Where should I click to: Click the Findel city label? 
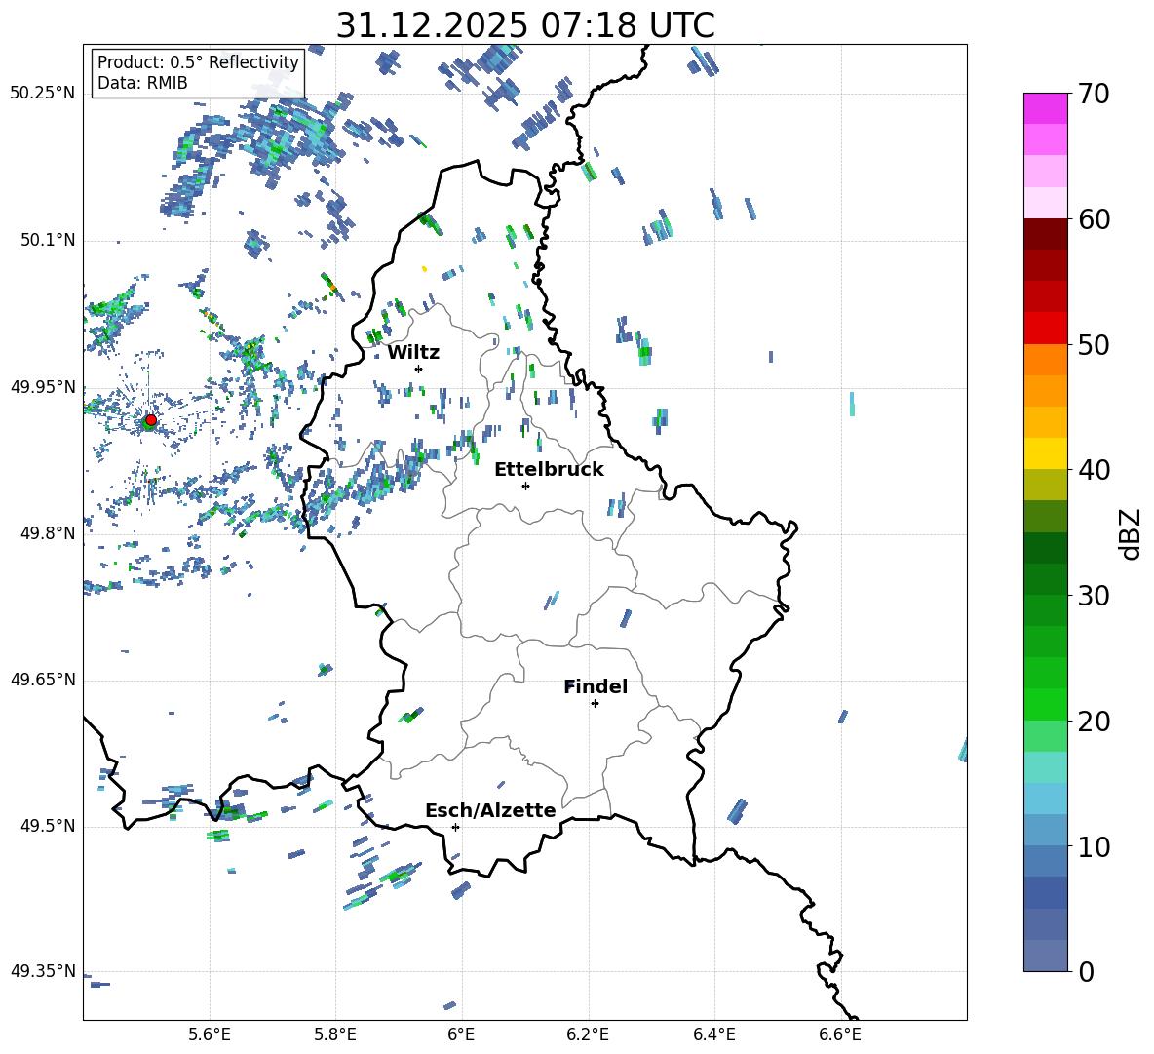pyautogui.click(x=596, y=686)
